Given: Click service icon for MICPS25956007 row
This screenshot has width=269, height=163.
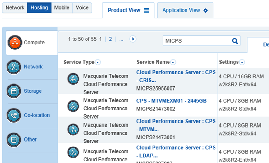Looking at the screenshot, I should pyautogui.click(x=73, y=79).
